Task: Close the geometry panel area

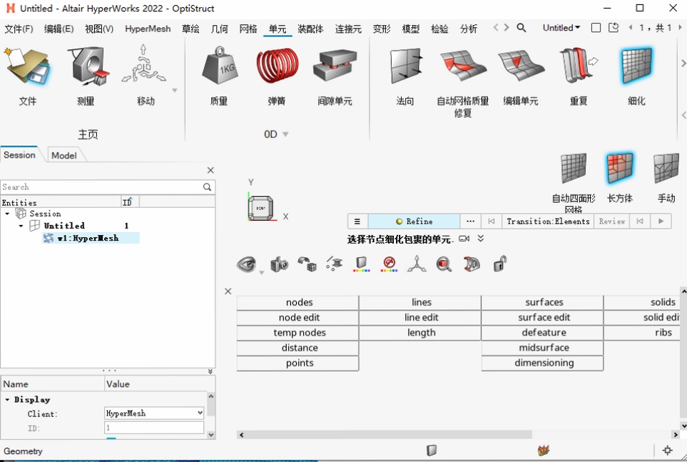Action: [228, 291]
